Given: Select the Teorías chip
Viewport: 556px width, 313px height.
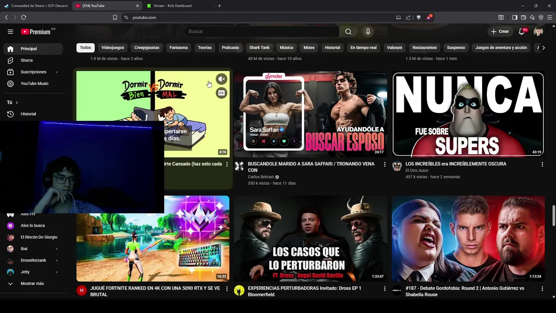Looking at the screenshot, I should pos(205,47).
